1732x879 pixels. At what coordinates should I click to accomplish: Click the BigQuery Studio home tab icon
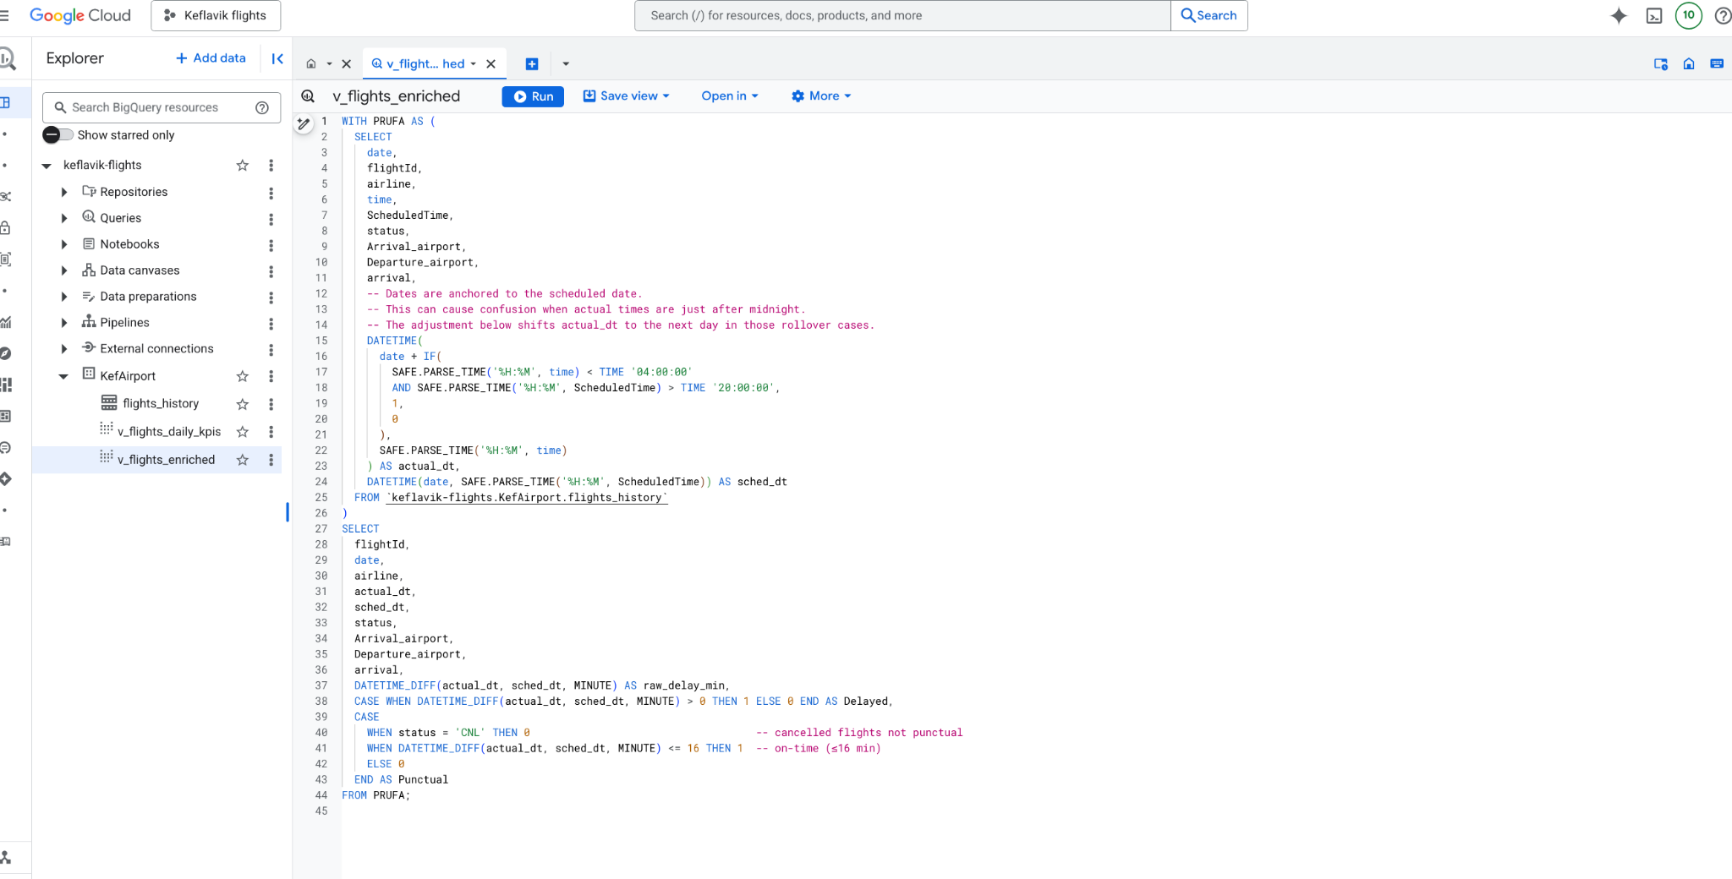coord(311,63)
